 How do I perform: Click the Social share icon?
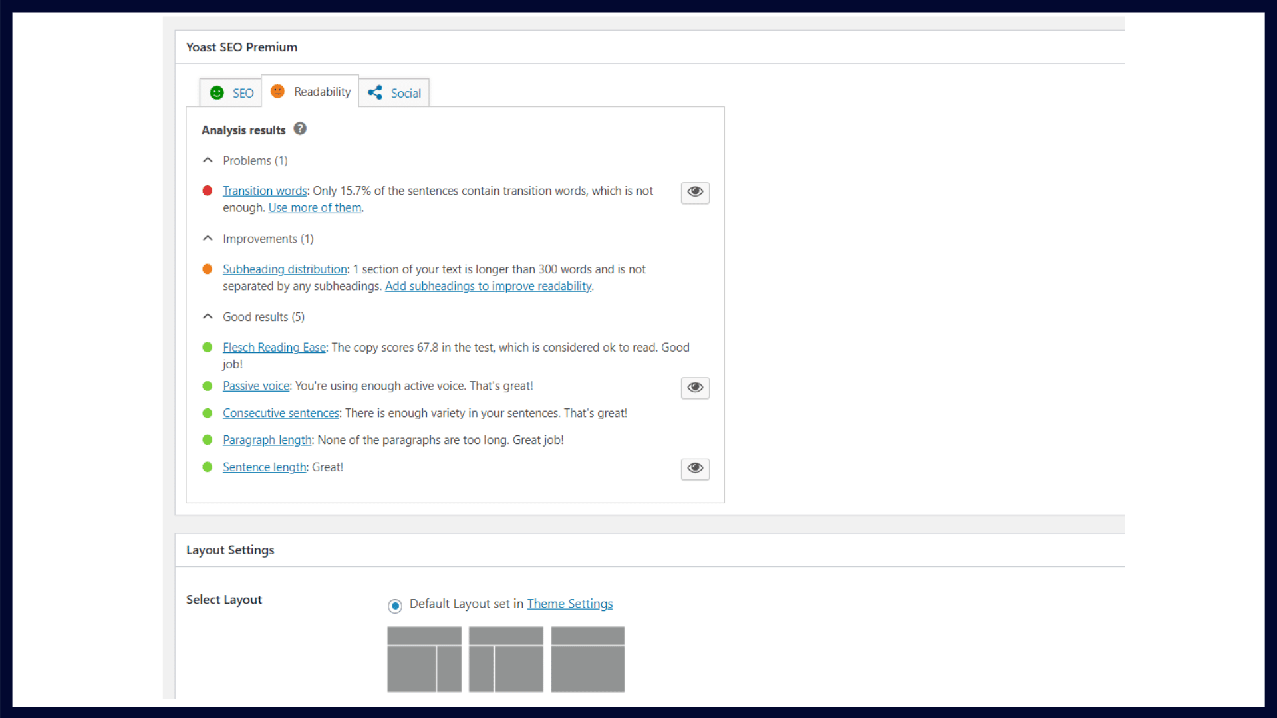click(375, 92)
